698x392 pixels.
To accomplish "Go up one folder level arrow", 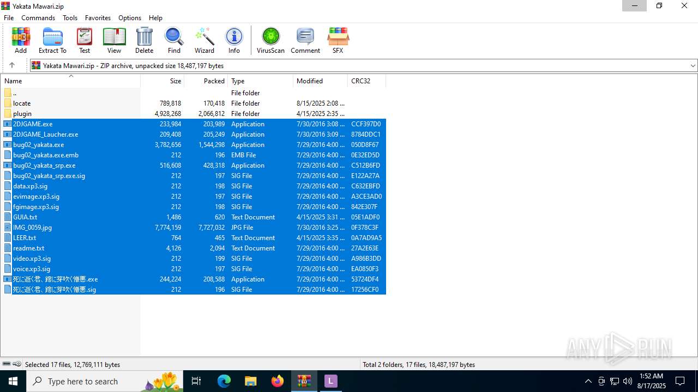I will point(12,65).
